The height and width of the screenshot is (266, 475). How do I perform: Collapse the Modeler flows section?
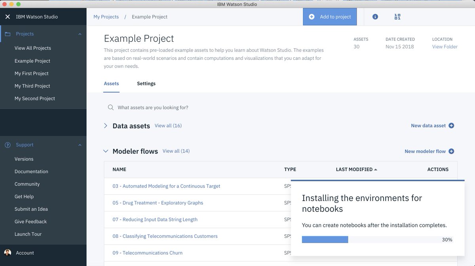(x=105, y=151)
